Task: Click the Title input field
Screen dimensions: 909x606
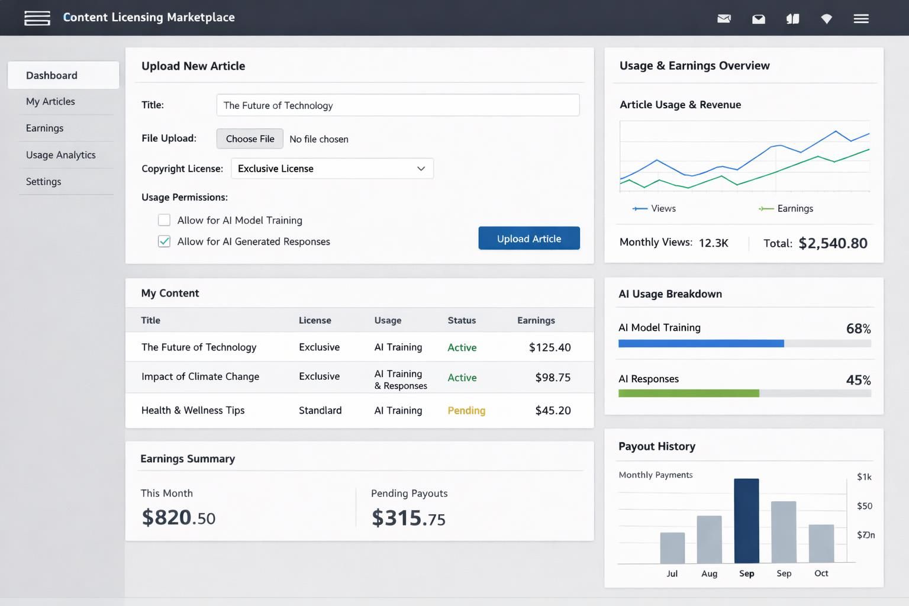Action: (x=398, y=105)
